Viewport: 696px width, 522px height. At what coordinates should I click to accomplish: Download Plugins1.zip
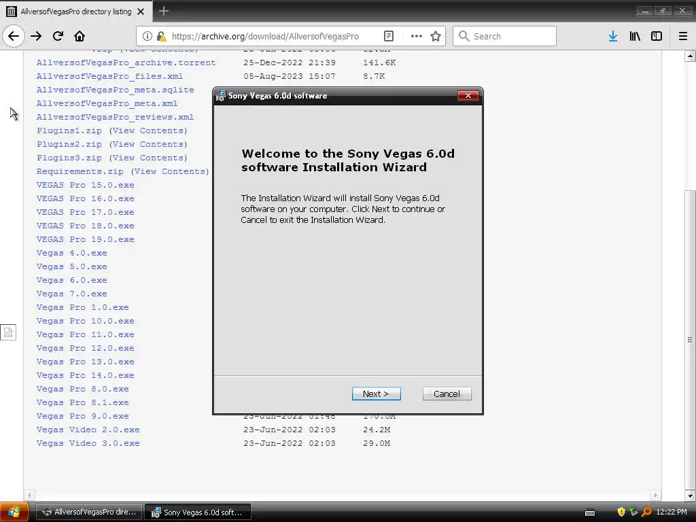click(69, 130)
